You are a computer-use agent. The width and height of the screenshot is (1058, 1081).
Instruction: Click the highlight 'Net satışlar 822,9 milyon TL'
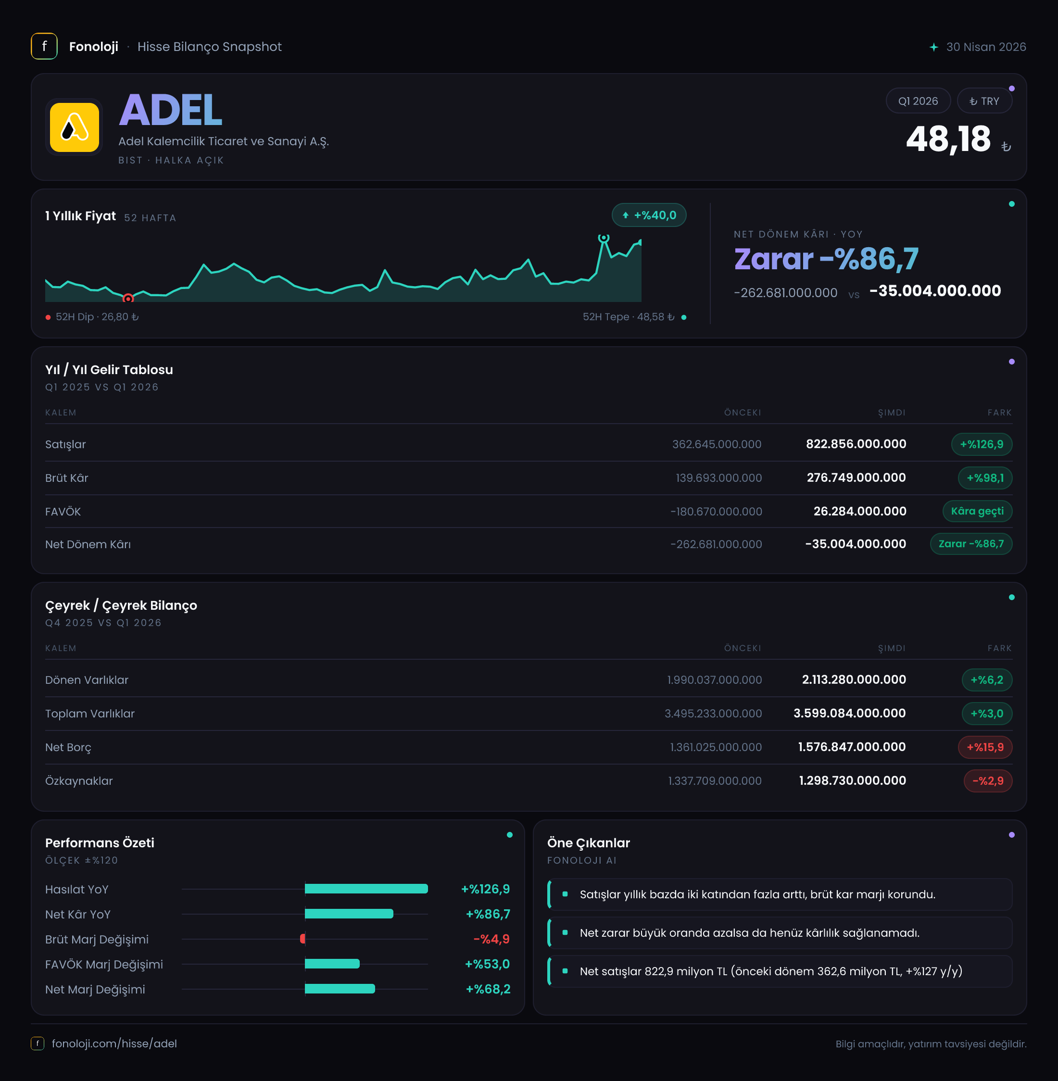780,971
